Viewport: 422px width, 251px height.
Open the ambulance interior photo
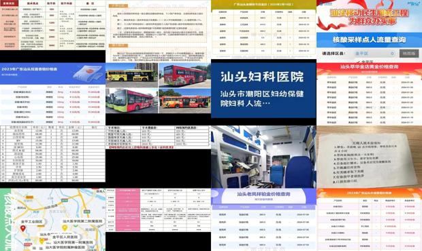pos(263,157)
